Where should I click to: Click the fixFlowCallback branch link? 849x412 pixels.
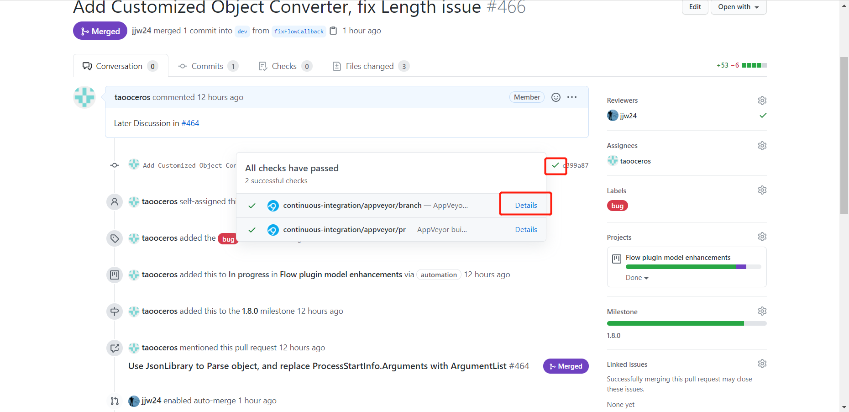tap(299, 31)
